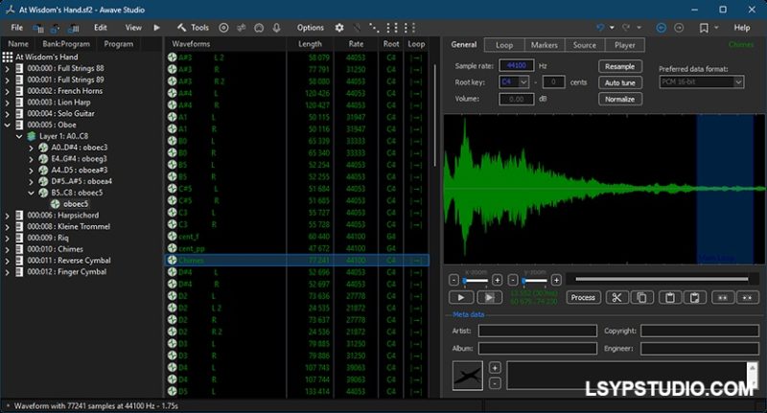Click the play selection button

click(489, 297)
